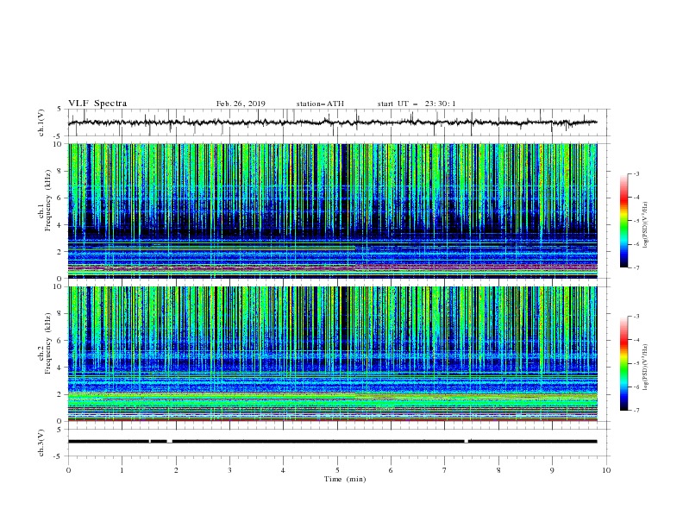This screenshot has height=528, width=683.
Task: Click time axis tick label "1"
Action: point(122,470)
